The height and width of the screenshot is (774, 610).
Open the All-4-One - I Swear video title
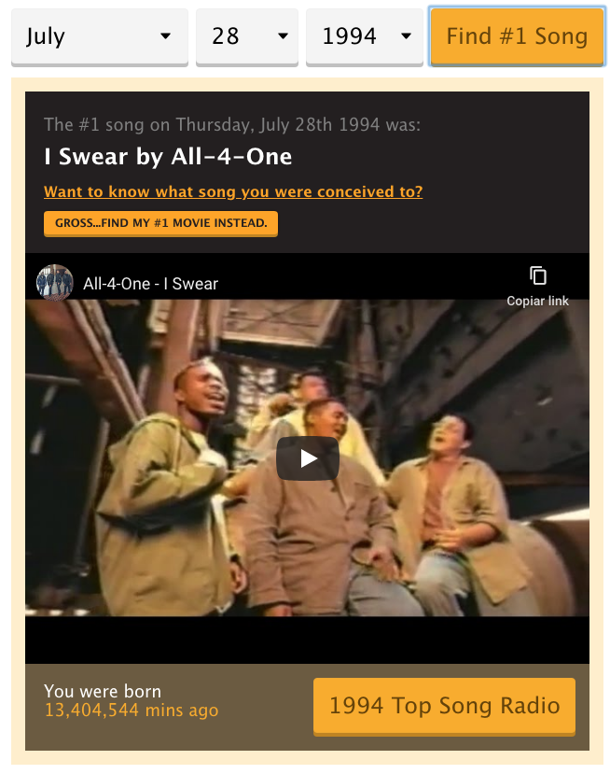[150, 284]
